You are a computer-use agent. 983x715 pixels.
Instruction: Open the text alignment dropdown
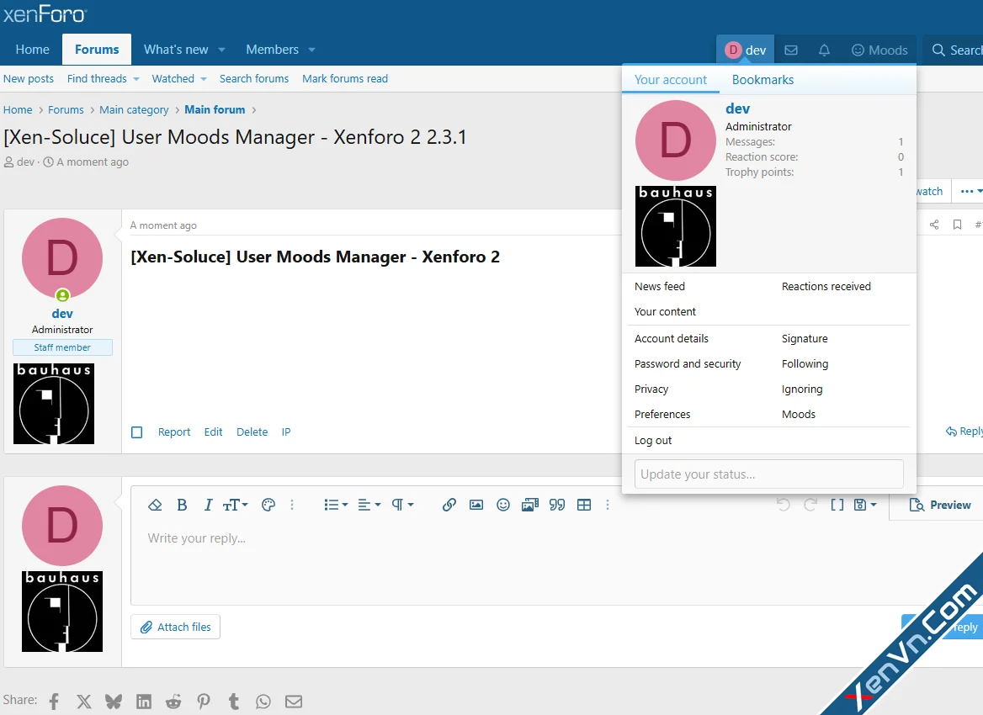(369, 505)
